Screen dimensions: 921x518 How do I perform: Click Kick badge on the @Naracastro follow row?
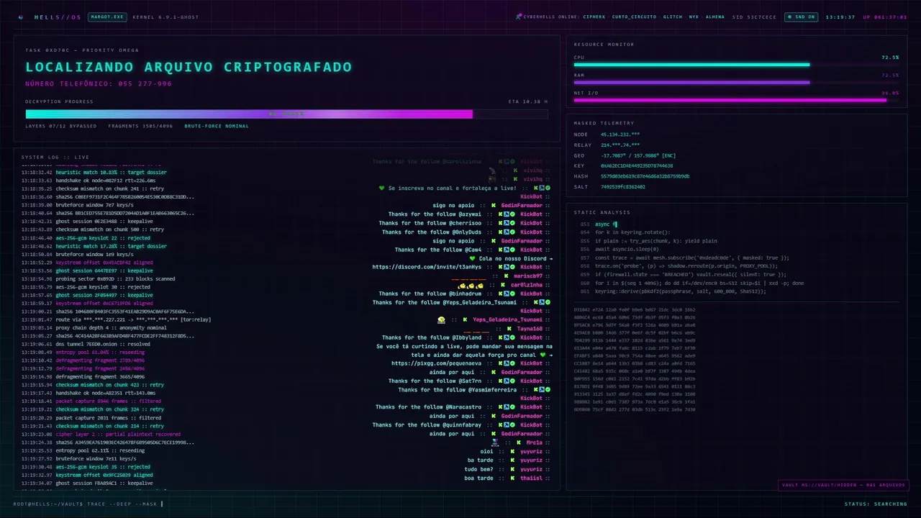[500, 407]
